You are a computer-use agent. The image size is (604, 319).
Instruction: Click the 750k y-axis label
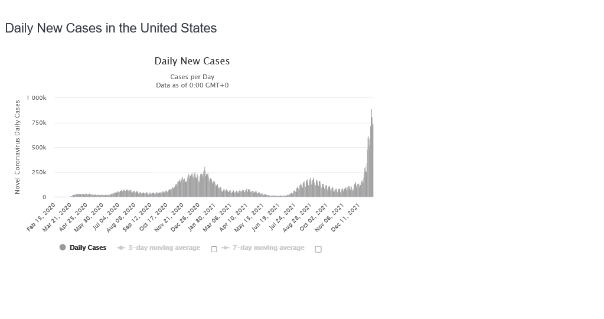tap(38, 122)
